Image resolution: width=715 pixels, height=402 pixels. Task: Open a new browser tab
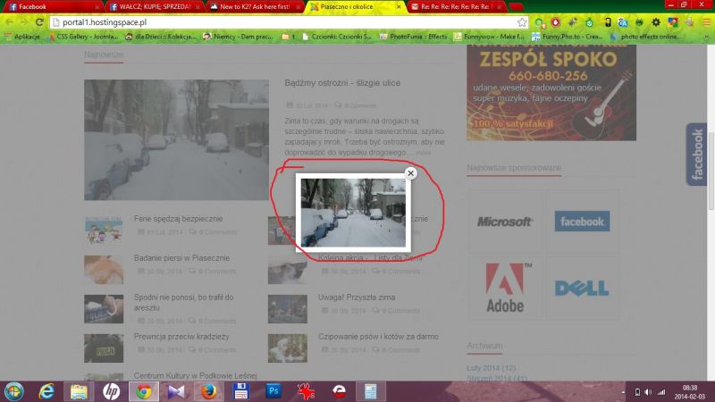(x=517, y=7)
